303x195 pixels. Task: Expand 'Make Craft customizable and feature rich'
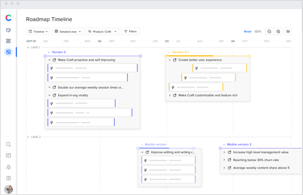pyautogui.click(x=170, y=95)
